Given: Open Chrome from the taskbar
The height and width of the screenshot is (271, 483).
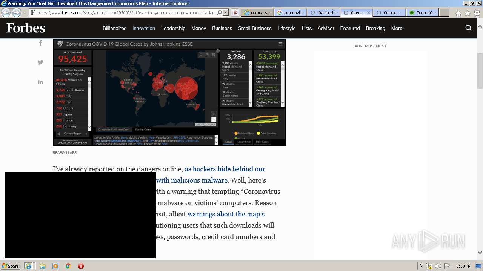Looking at the screenshot, I should click(68, 266).
